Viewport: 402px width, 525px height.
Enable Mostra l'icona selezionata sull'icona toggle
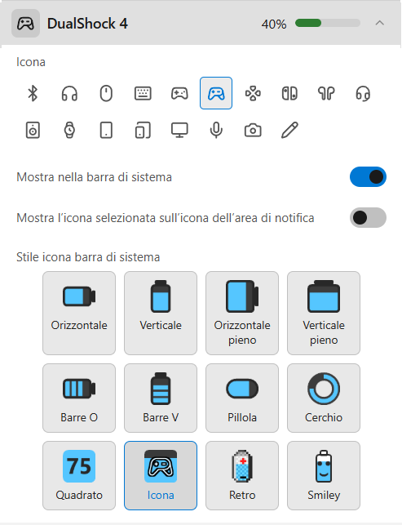click(x=368, y=218)
